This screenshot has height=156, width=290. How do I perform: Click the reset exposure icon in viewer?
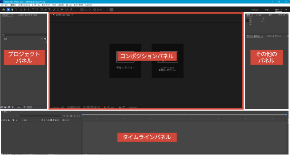[x=108, y=107]
